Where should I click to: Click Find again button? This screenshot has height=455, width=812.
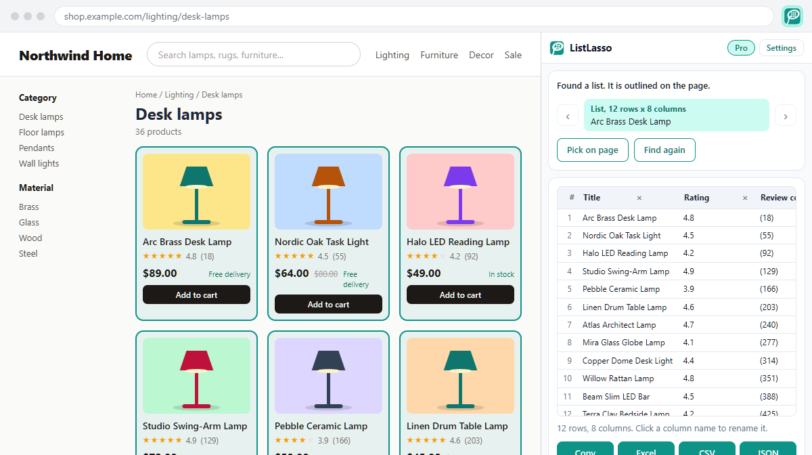coord(664,150)
